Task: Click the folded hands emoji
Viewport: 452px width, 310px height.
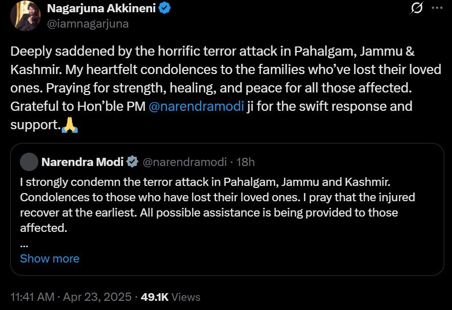Action: tap(68, 125)
